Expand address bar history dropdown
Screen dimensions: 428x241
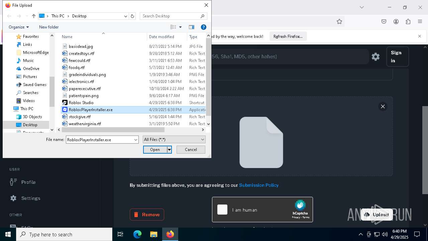(x=126, y=16)
